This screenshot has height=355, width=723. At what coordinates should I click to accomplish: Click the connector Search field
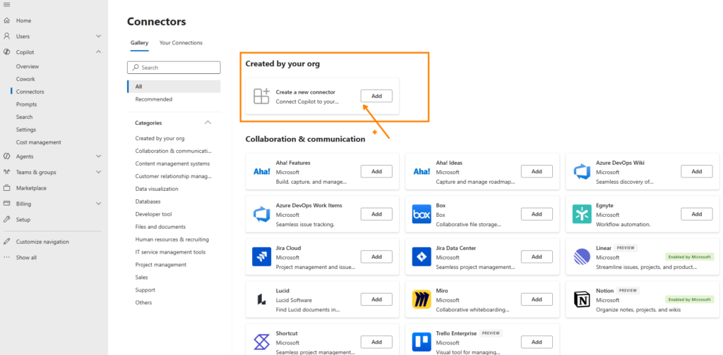[x=174, y=68]
